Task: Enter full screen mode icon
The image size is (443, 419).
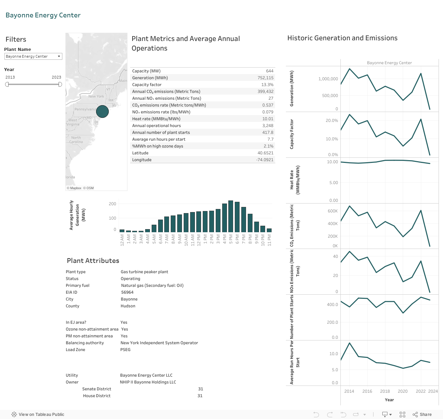Action: tap(402, 415)
